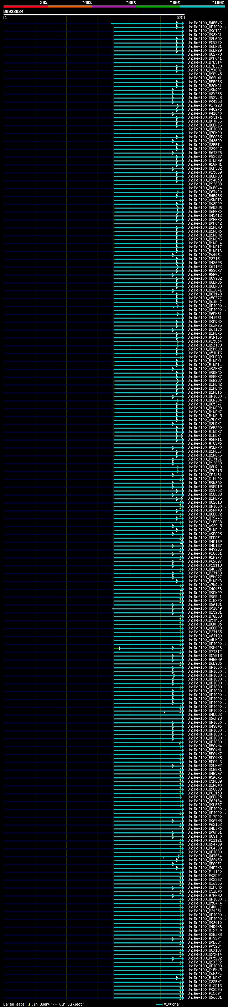Click the UniRef100_B9EV45 label
The width and height of the screenshot is (228, 1007).
pyautogui.click(x=204, y=74)
